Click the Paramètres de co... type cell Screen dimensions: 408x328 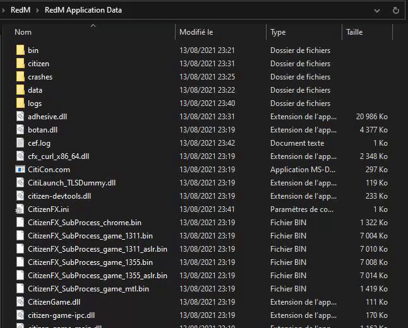(x=302, y=209)
